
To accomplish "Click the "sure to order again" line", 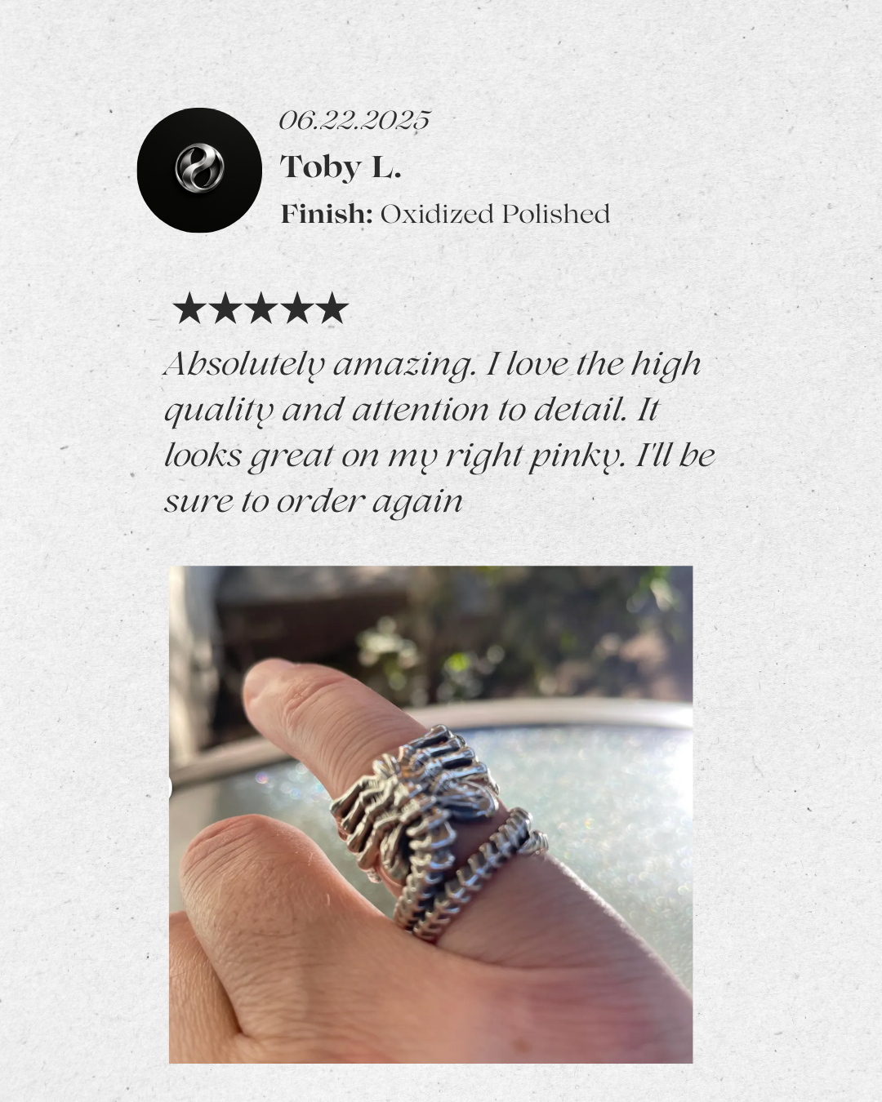I will (314, 501).
